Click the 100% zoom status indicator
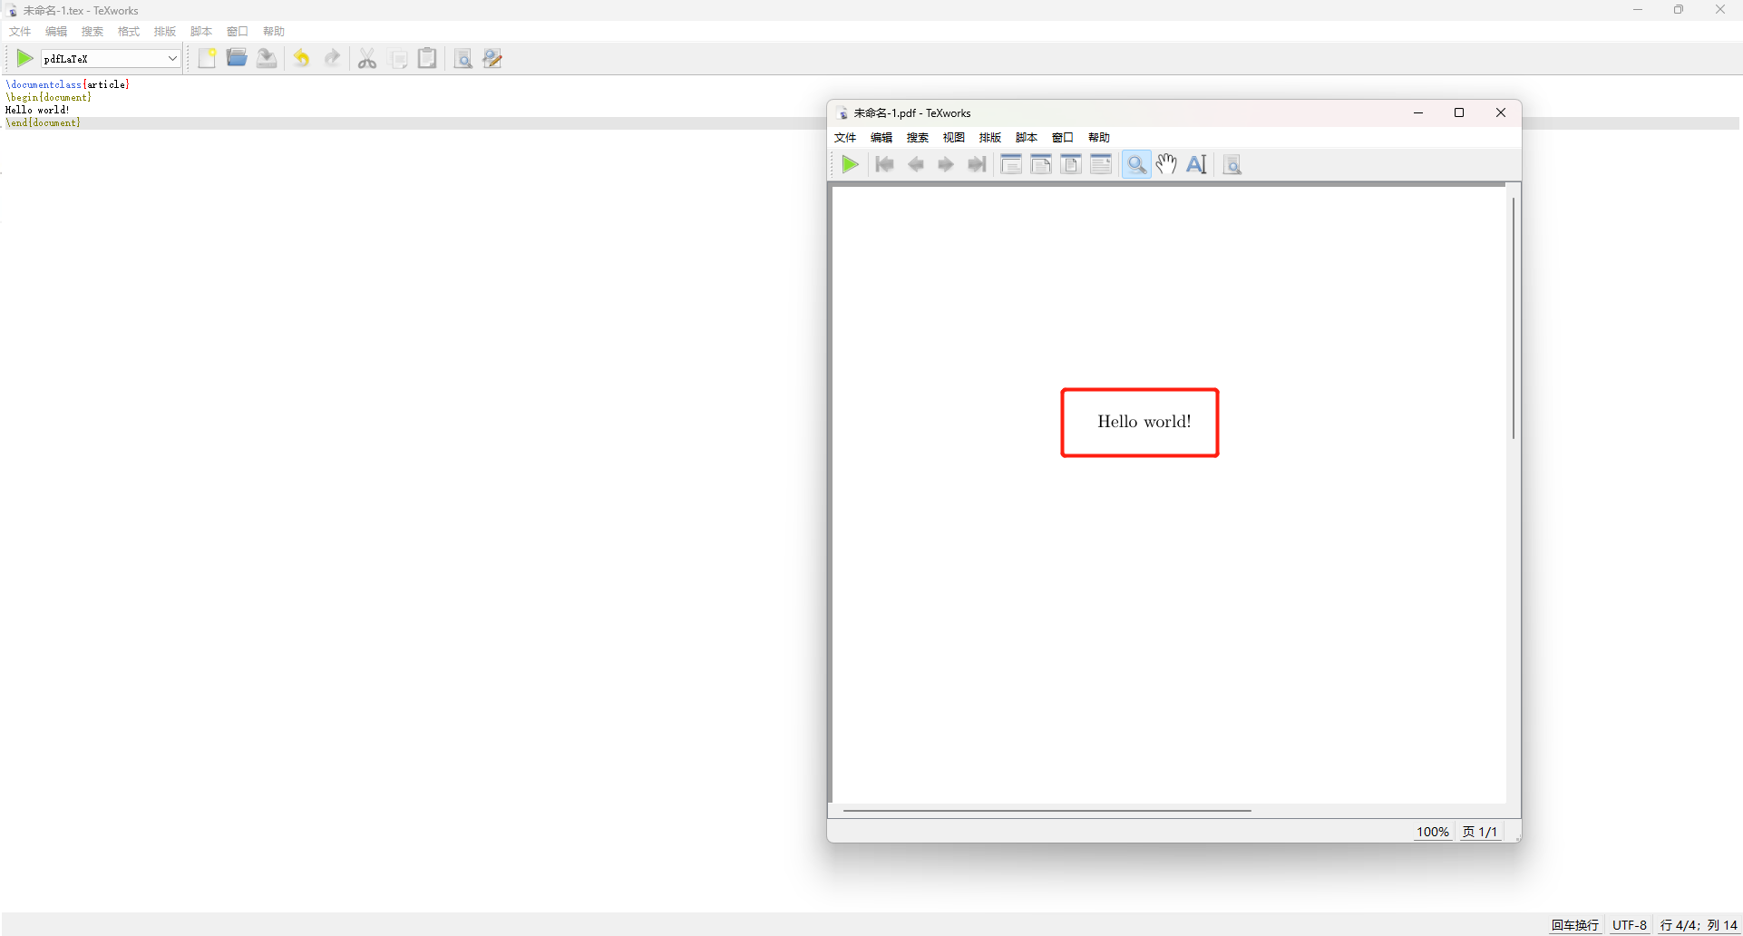Screen dimensions: 1743x936 (x=1433, y=832)
